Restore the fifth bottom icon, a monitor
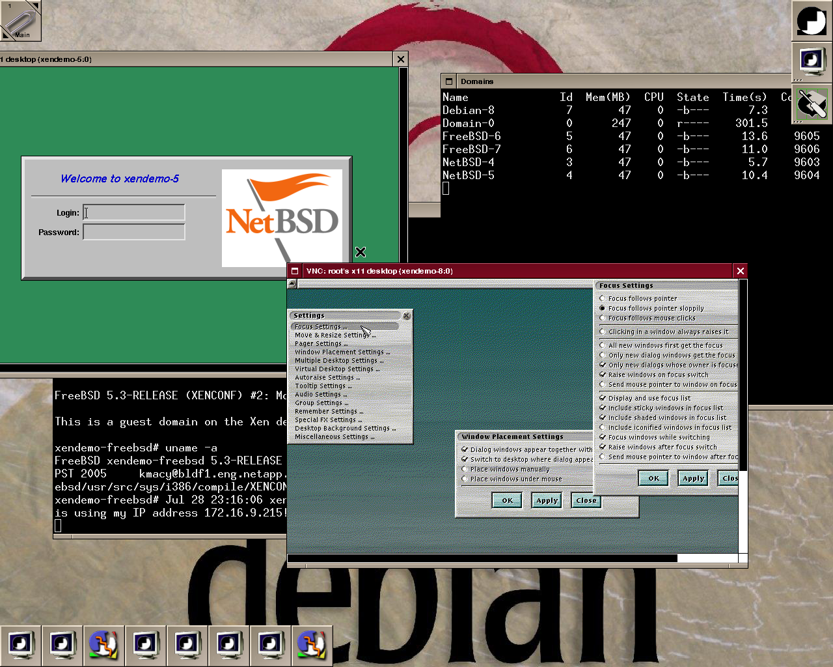 [187, 646]
